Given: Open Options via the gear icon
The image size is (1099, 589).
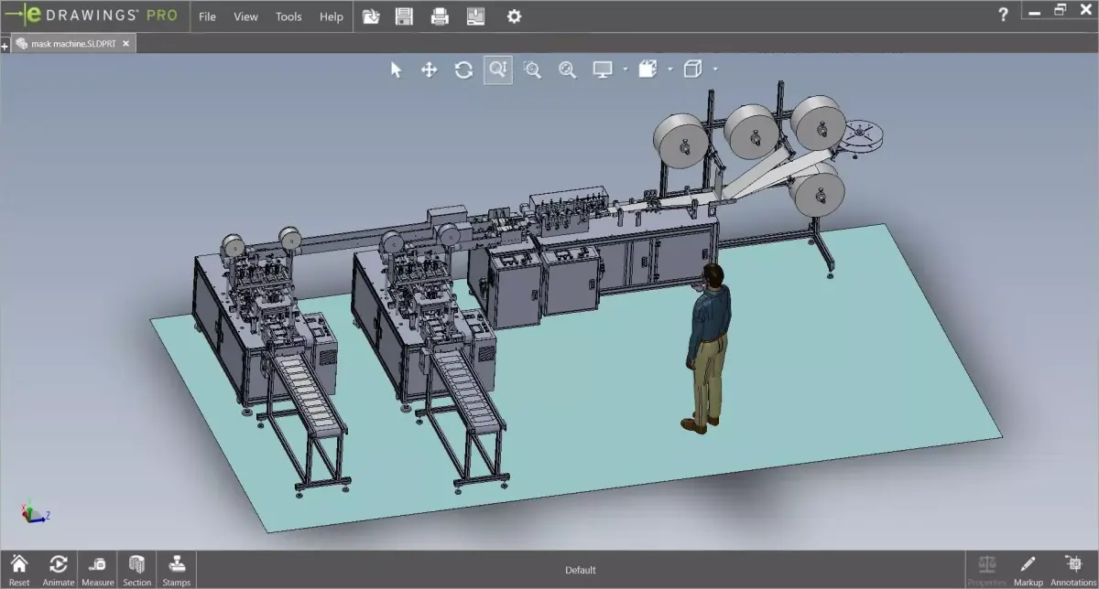Looking at the screenshot, I should pyautogui.click(x=514, y=16).
